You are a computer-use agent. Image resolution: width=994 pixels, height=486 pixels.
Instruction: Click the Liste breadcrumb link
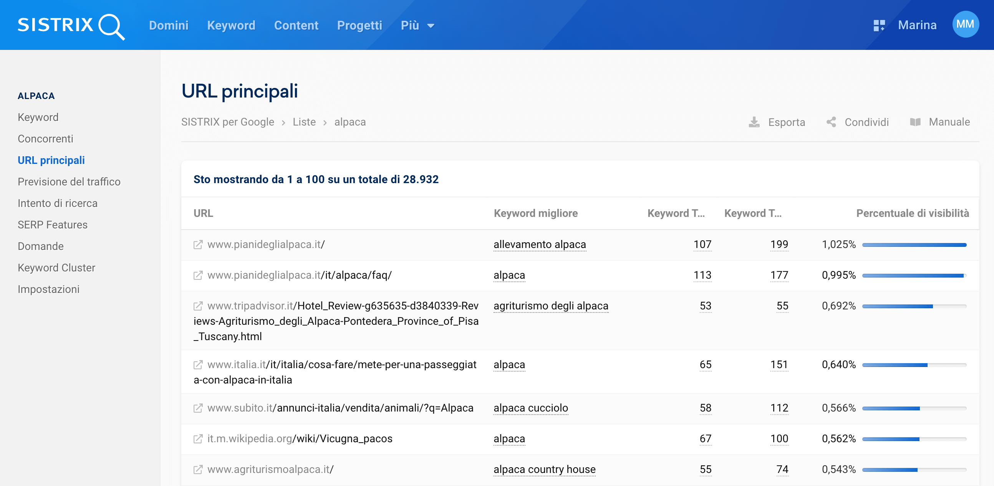point(304,122)
